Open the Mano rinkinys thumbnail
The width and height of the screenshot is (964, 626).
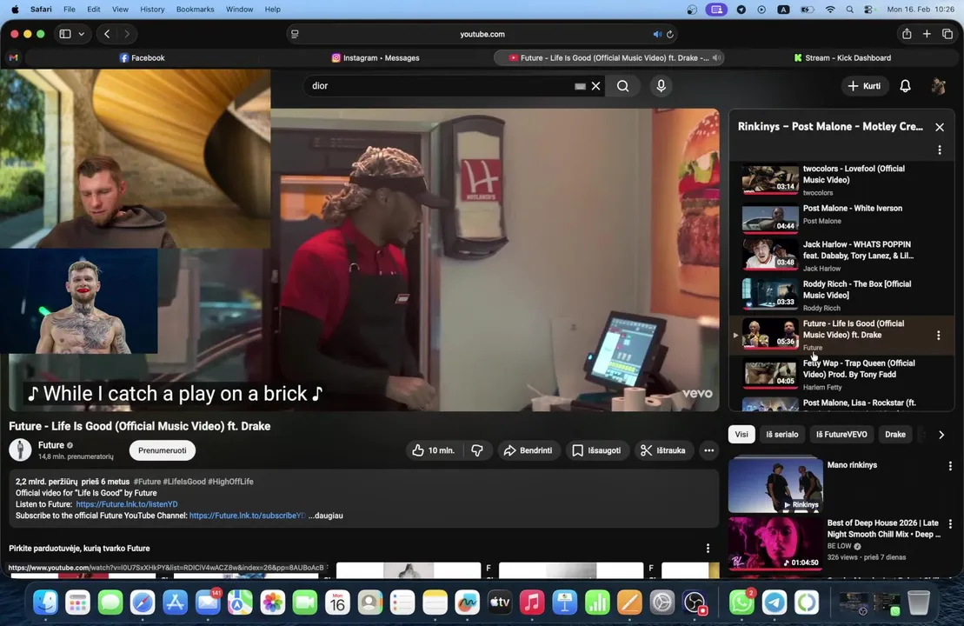[775, 484]
